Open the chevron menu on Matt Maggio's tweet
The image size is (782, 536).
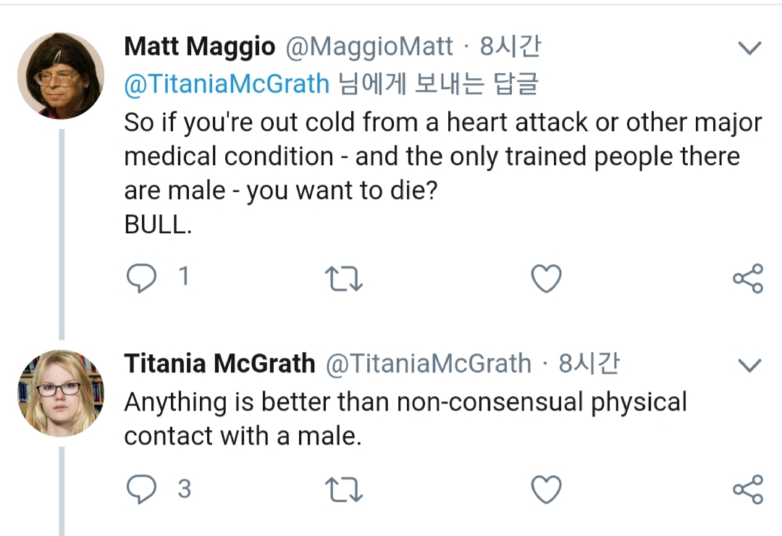(749, 49)
